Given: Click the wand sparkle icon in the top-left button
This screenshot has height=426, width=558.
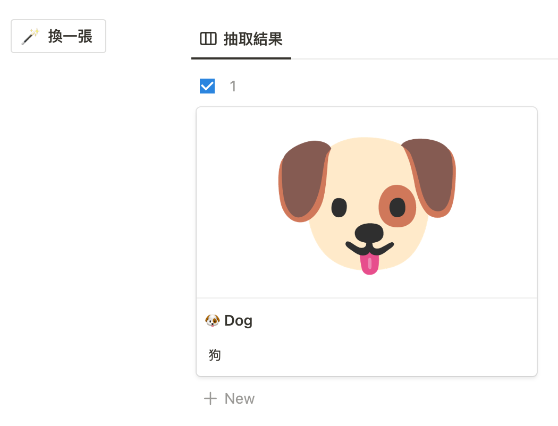Looking at the screenshot, I should coord(29,36).
